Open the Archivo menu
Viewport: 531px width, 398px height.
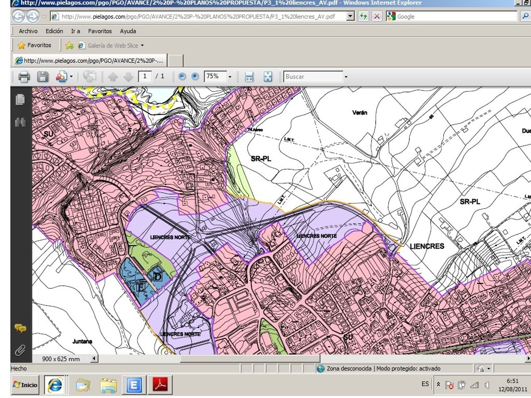(28, 31)
